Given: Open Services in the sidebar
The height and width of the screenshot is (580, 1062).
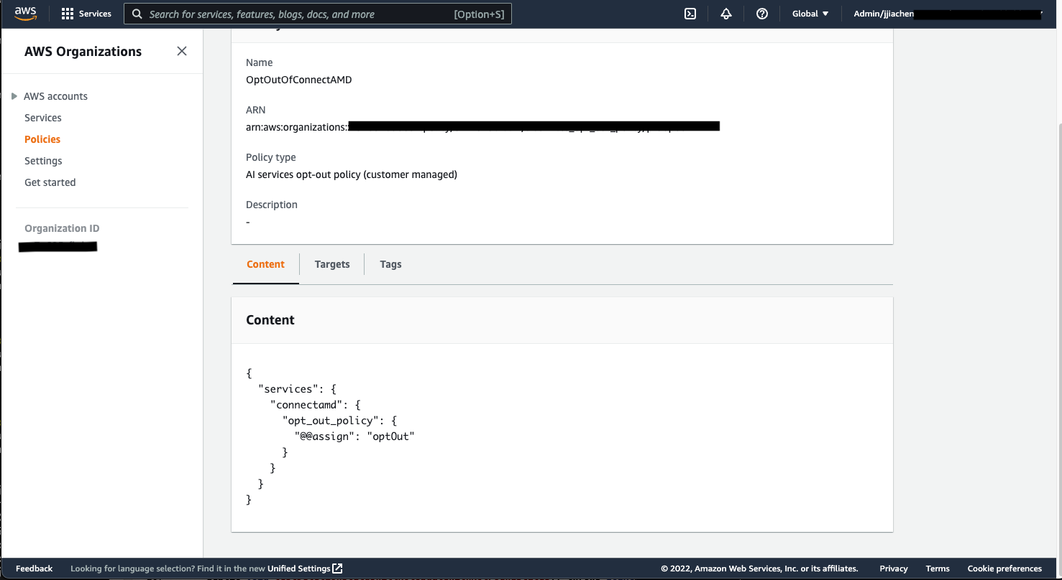Looking at the screenshot, I should pyautogui.click(x=43, y=118).
